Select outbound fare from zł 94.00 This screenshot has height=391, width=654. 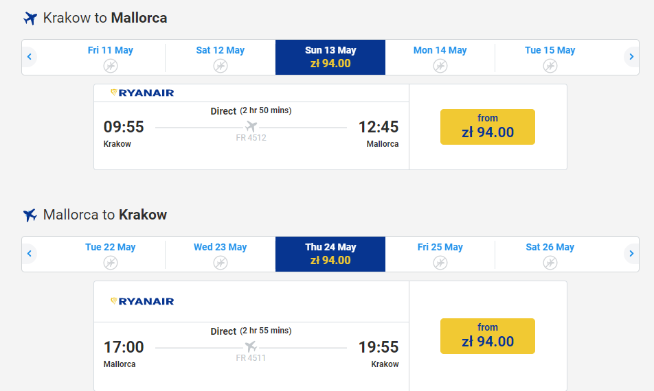488,127
